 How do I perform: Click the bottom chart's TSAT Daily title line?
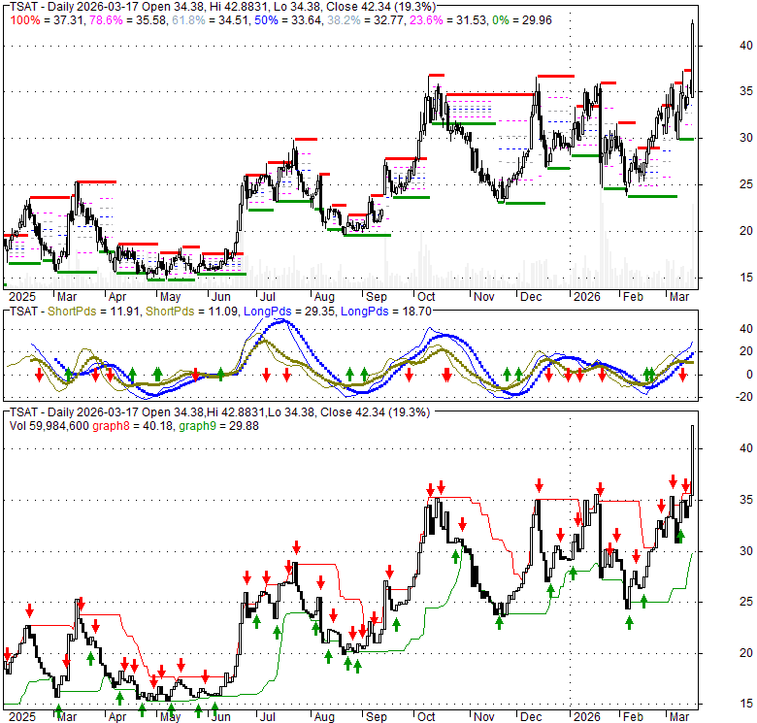pos(219,412)
